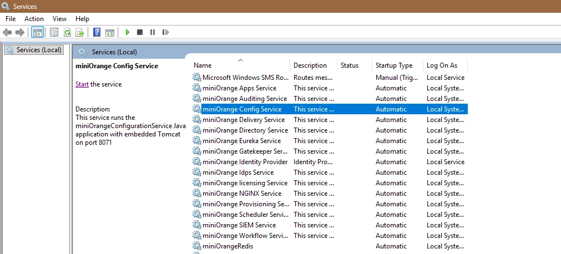Image resolution: width=561 pixels, height=254 pixels.
Task: Open the View menu
Action: coord(60,19)
